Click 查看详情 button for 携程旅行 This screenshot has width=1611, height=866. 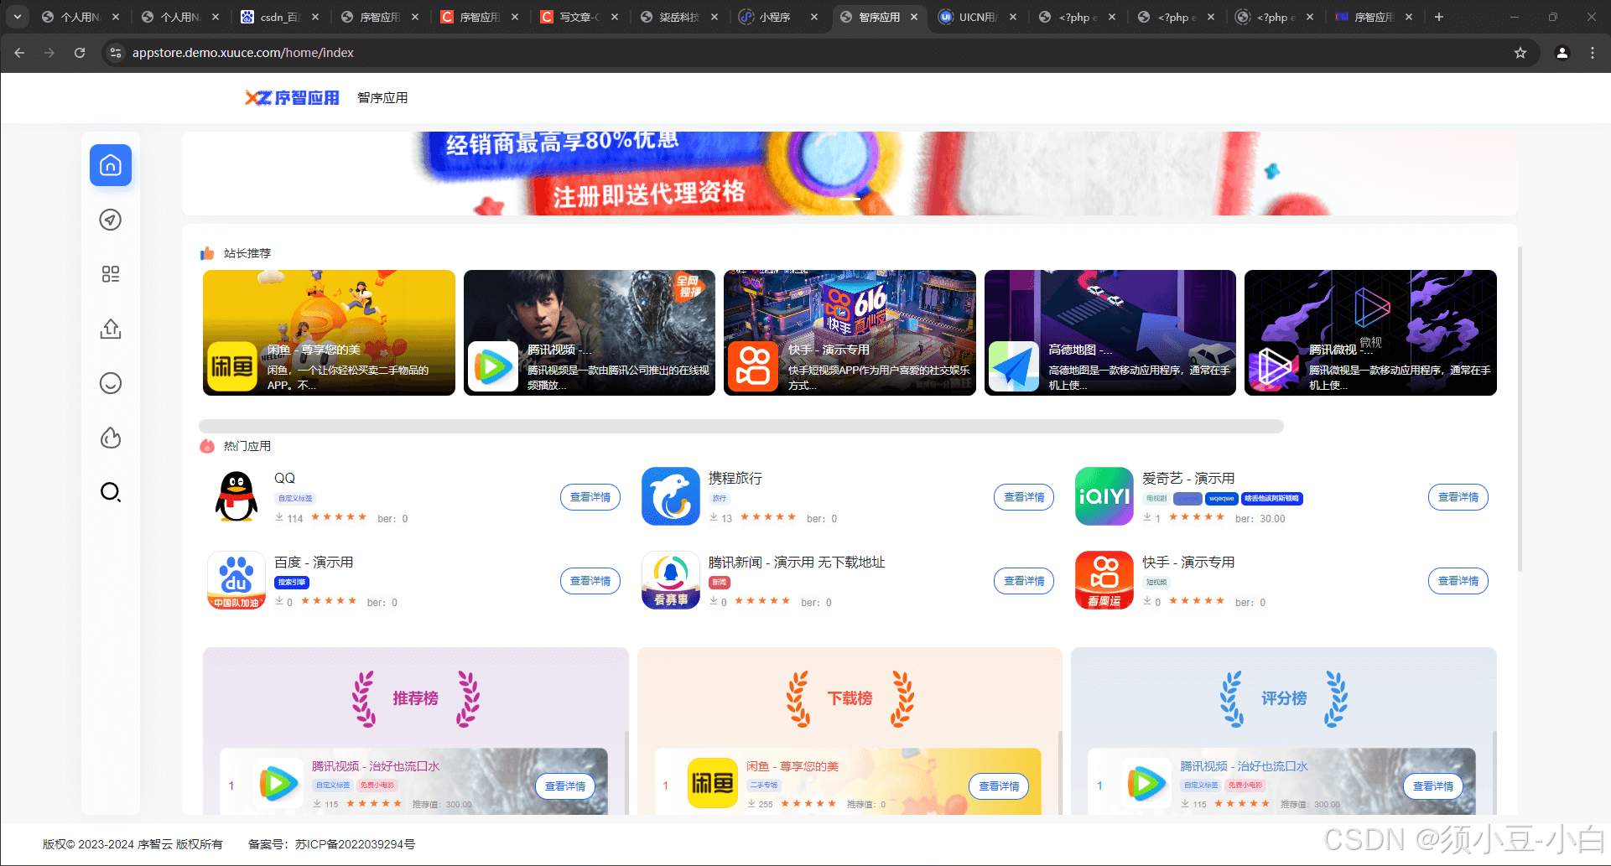[1023, 497]
